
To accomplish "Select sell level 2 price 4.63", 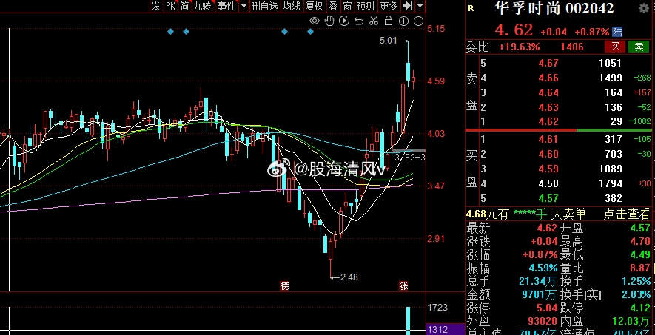I will (548, 107).
